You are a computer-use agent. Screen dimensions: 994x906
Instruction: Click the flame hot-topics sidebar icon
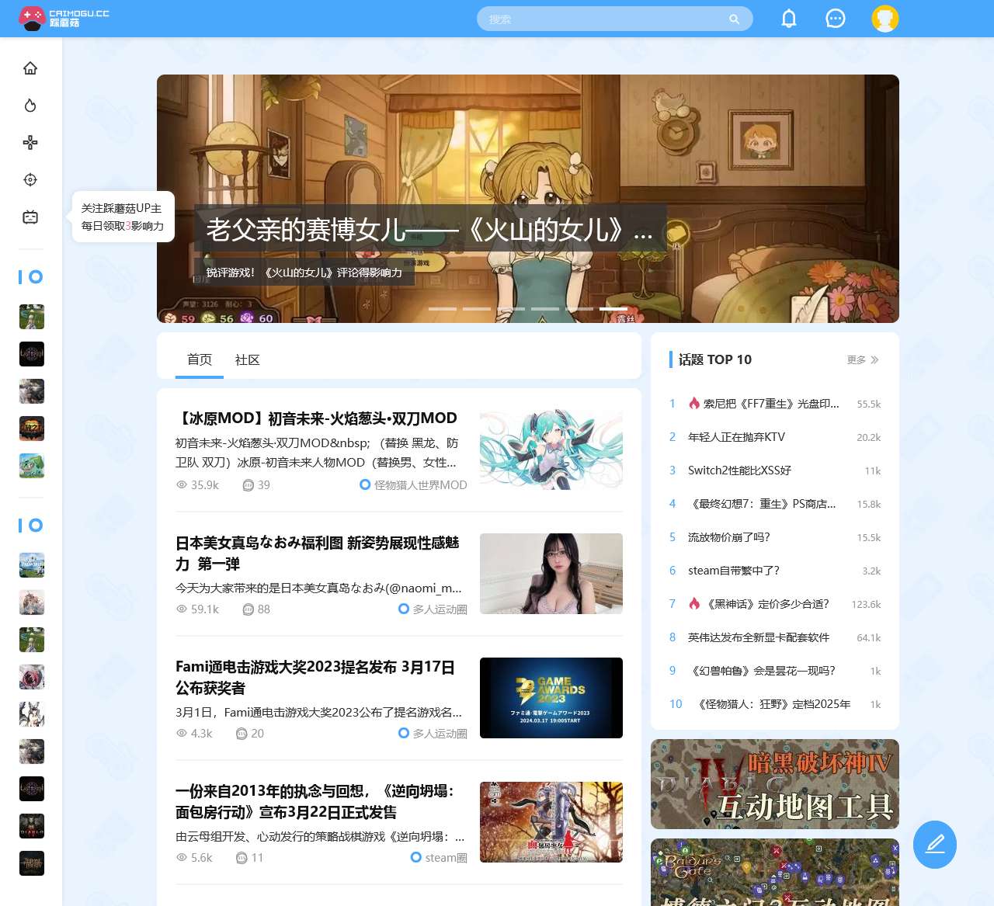30,106
